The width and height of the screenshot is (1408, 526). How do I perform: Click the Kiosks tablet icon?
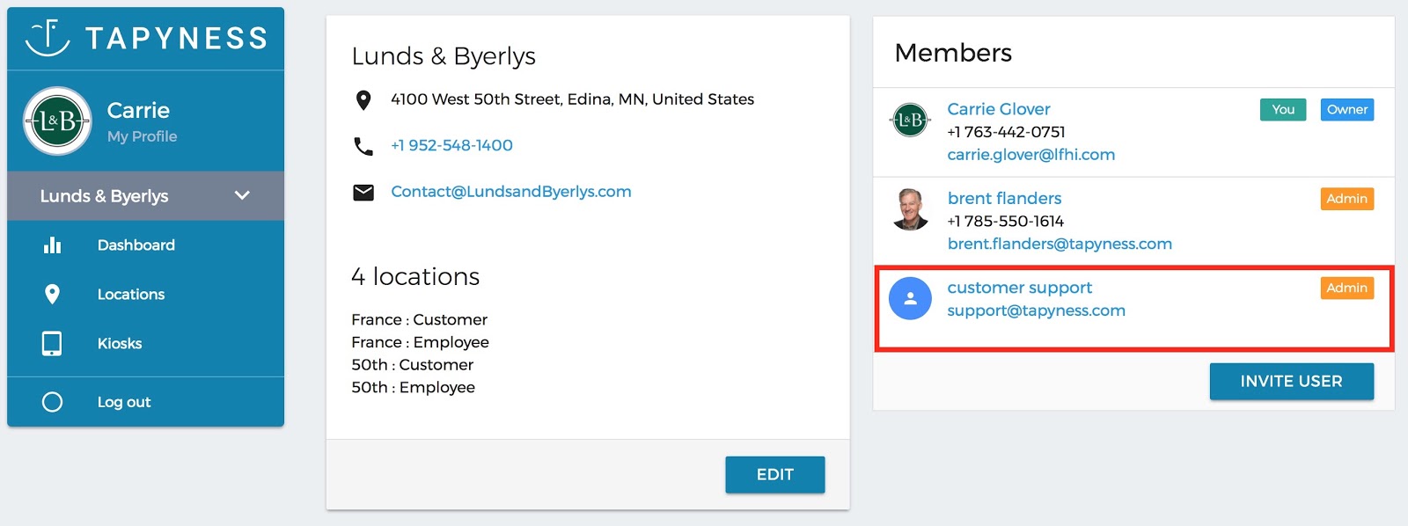point(52,343)
